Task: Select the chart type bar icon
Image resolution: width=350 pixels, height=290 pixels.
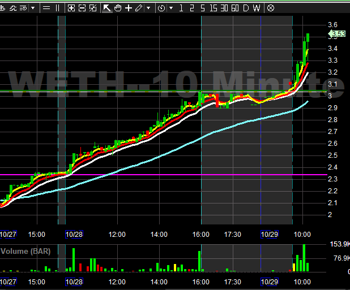Action: click(2, 8)
